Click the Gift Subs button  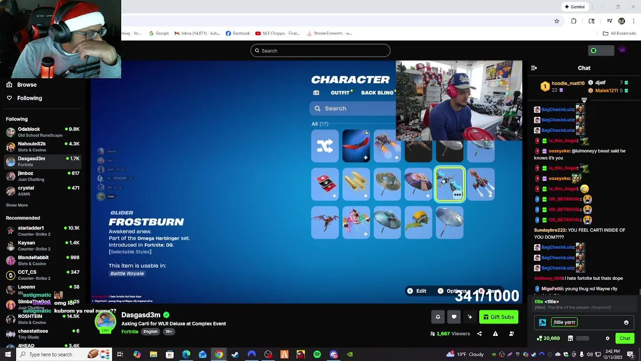point(498,317)
